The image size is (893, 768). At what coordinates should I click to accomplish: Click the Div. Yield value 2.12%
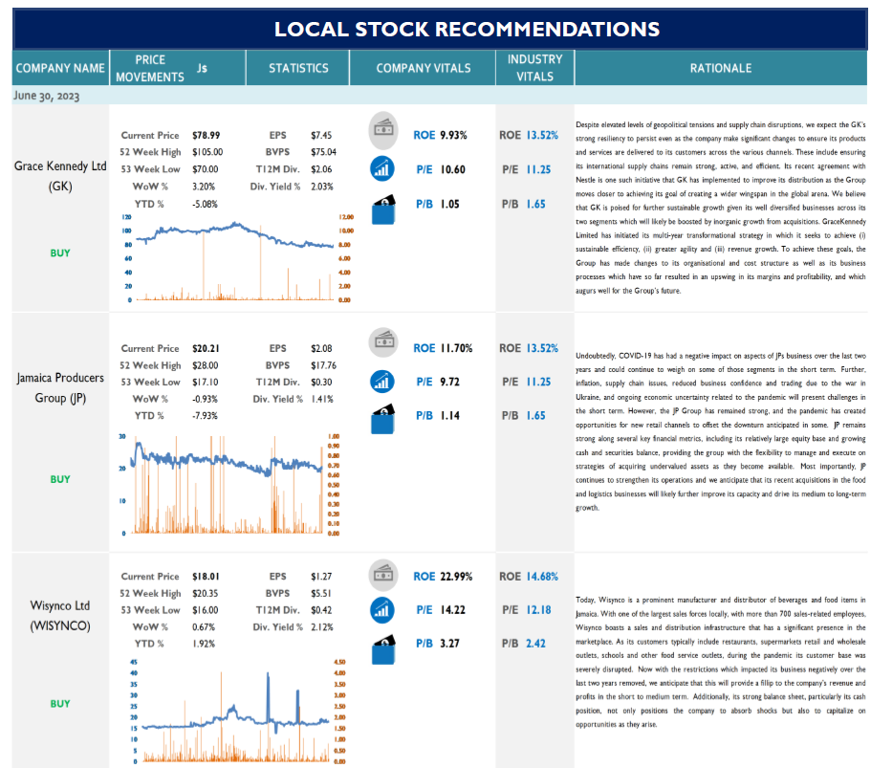[x=322, y=626]
